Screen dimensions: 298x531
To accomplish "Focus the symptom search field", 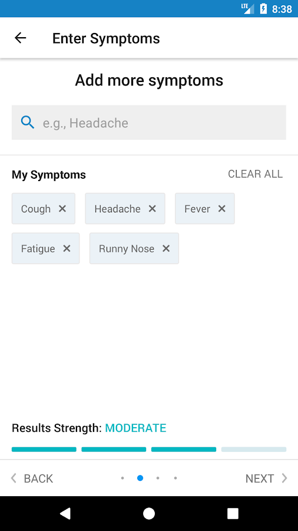I will pyautogui.click(x=148, y=122).
